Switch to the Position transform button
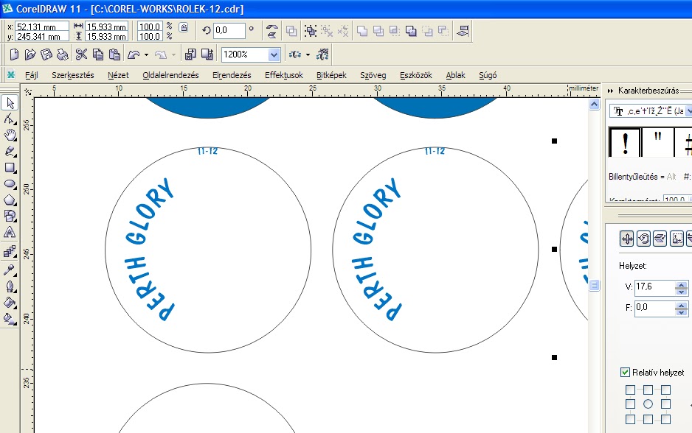Screen dimensions: 692x433 coord(626,239)
